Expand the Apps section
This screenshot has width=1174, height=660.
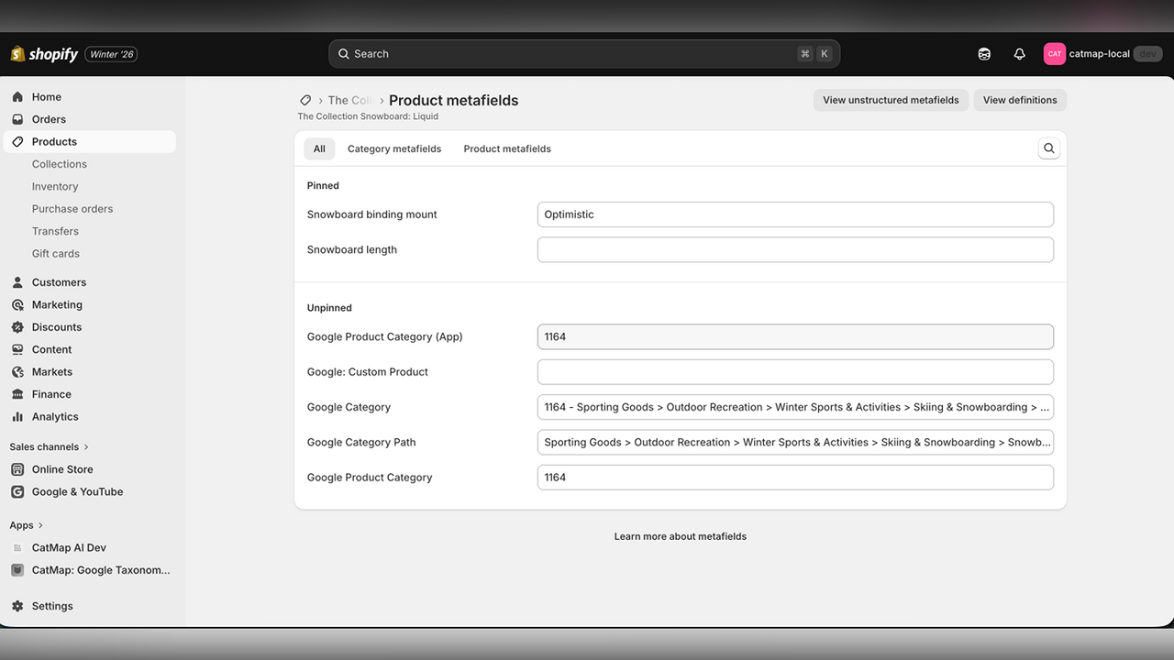27,525
